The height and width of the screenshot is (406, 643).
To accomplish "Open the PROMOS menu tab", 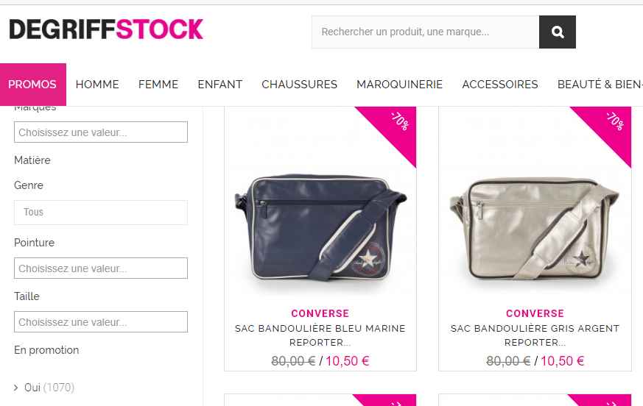I will (33, 85).
